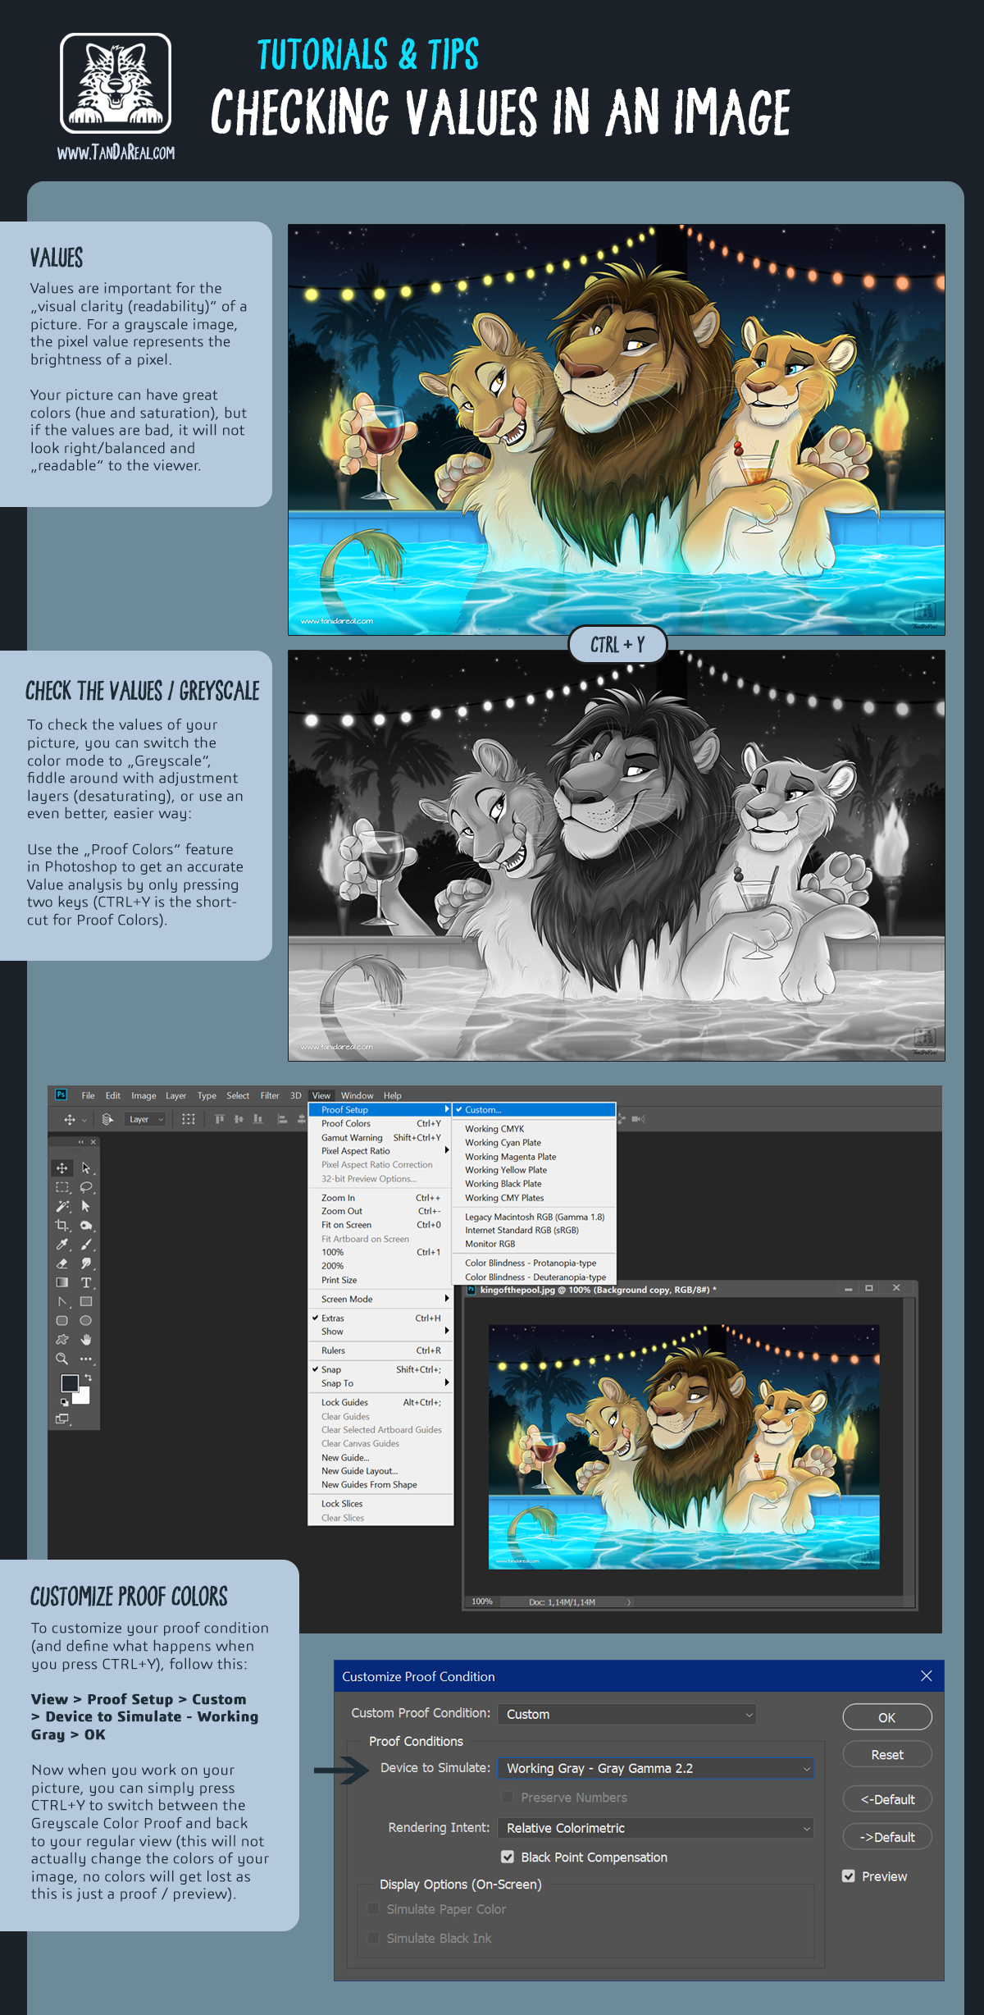Select the checked Custom... proof setup option
Screen dimensions: 984x2015
click(534, 1110)
